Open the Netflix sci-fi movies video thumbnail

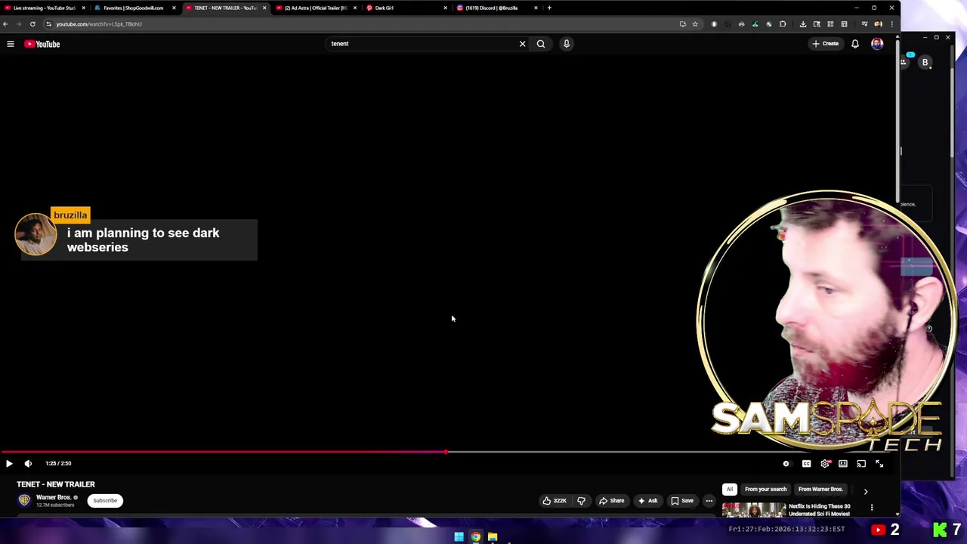coord(754,510)
